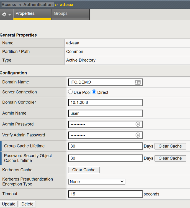Select the Use Pool radio button
The height and width of the screenshot is (208, 190).
71,92
